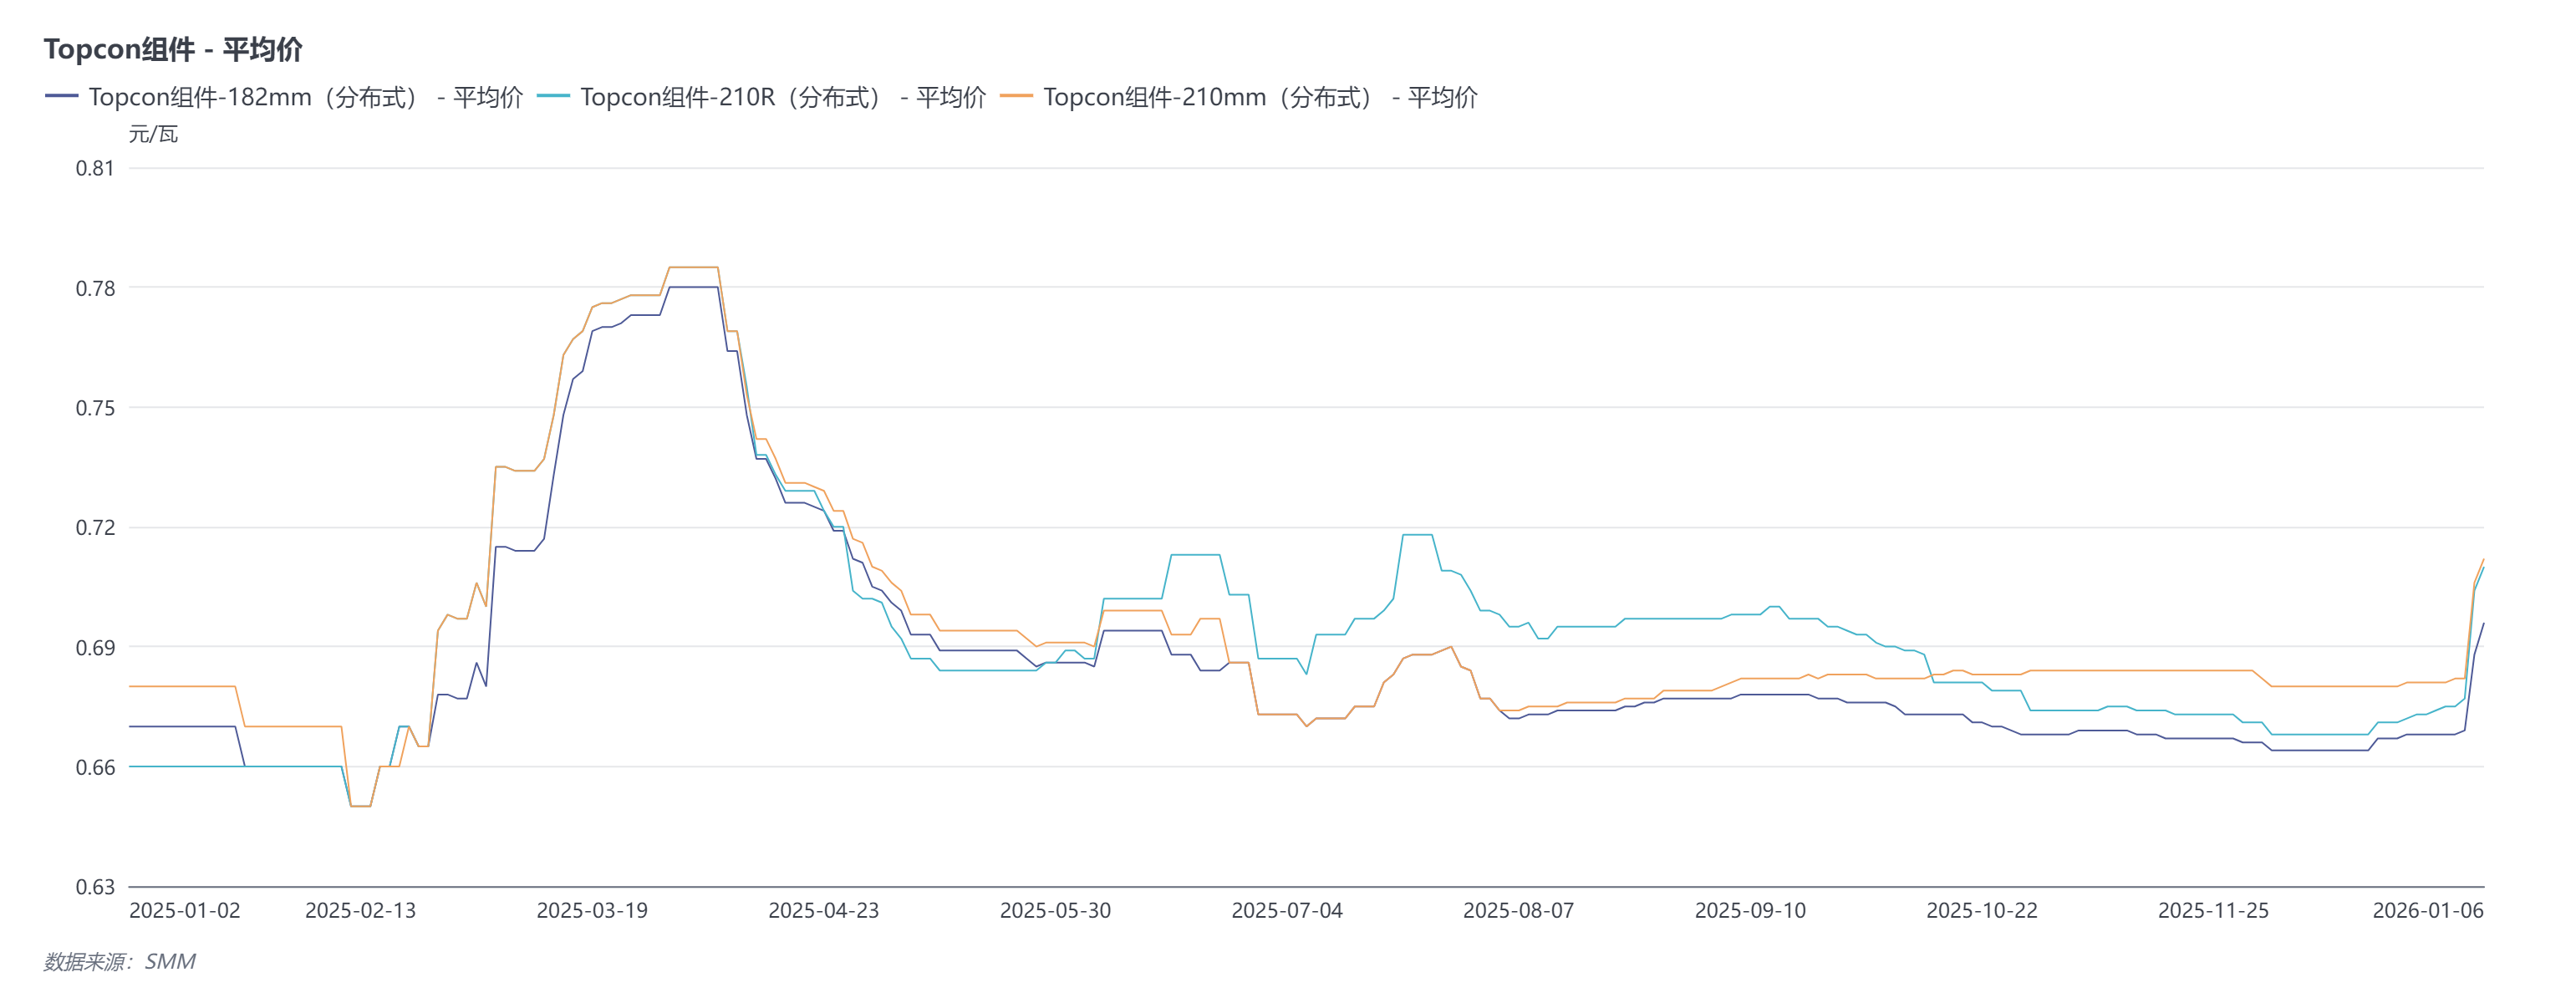Click the 2025-11-25 x-axis date label
This screenshot has width=2576, height=1003.
2213,911
